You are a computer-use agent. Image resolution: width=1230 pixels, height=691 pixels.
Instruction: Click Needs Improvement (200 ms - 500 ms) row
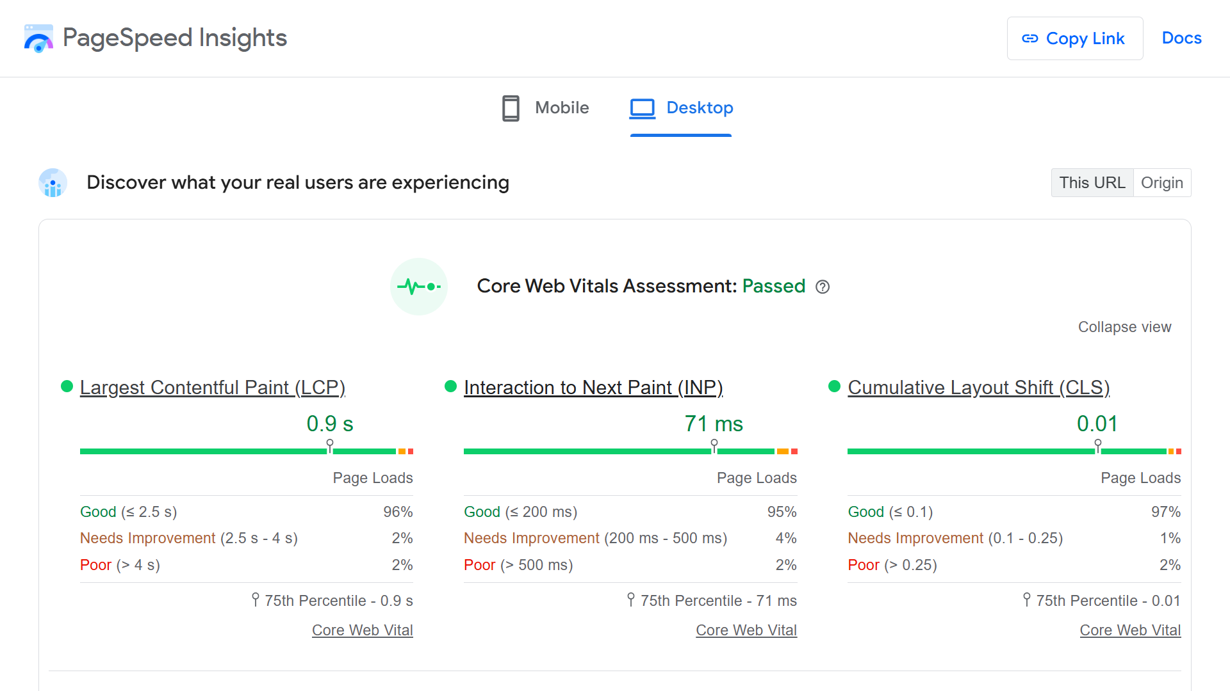[630, 538]
